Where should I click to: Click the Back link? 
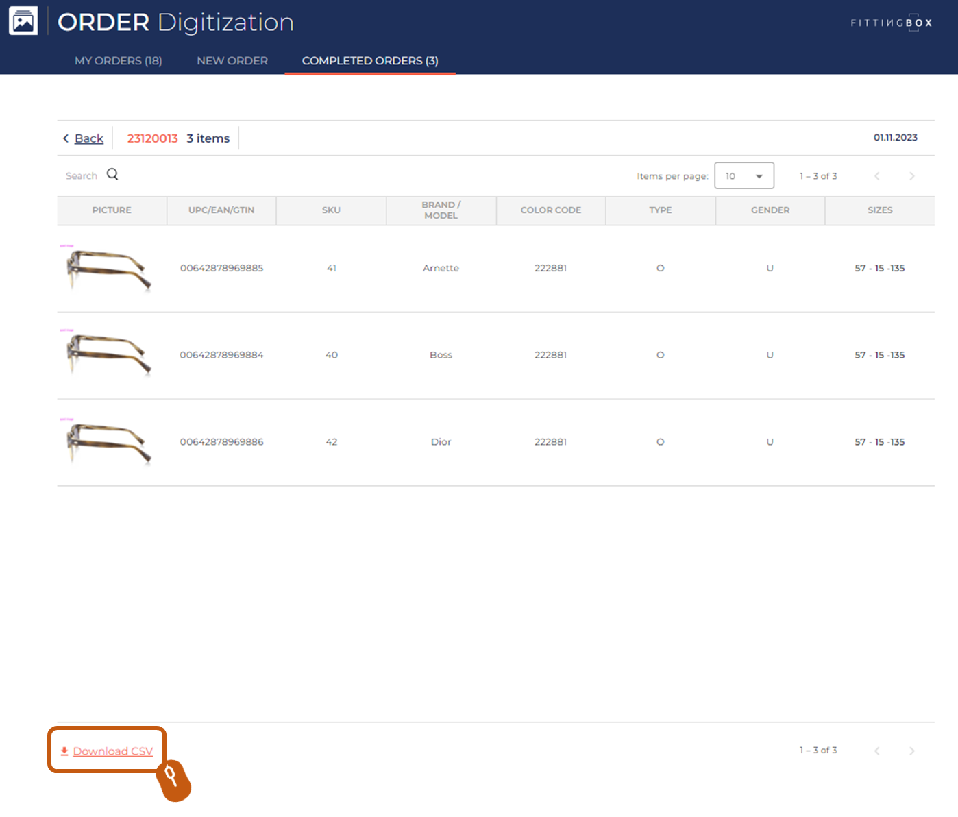[89, 138]
